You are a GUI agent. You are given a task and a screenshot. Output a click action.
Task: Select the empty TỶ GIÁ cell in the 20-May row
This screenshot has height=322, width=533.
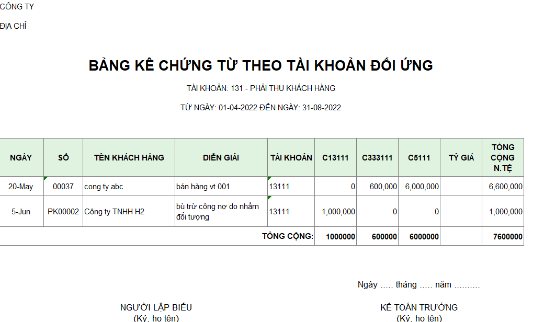pos(461,187)
